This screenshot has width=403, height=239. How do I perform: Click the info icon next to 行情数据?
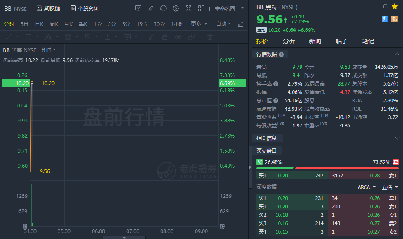click(x=281, y=55)
